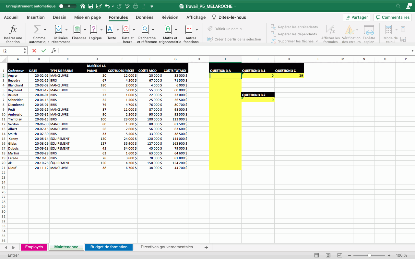This screenshot has height=259, width=415.
Task: Click the Vérification des erreurs icon
Action: point(349,30)
